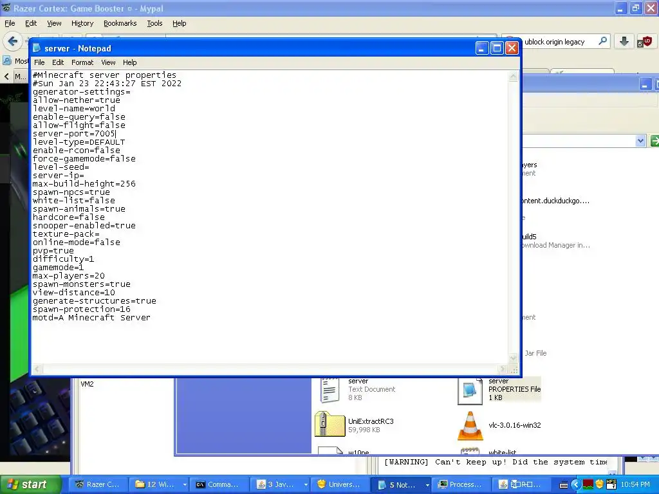Screen dimensions: 659x494
Task: Click Notepad vertical scrollbar down arrow
Action: tap(513, 358)
